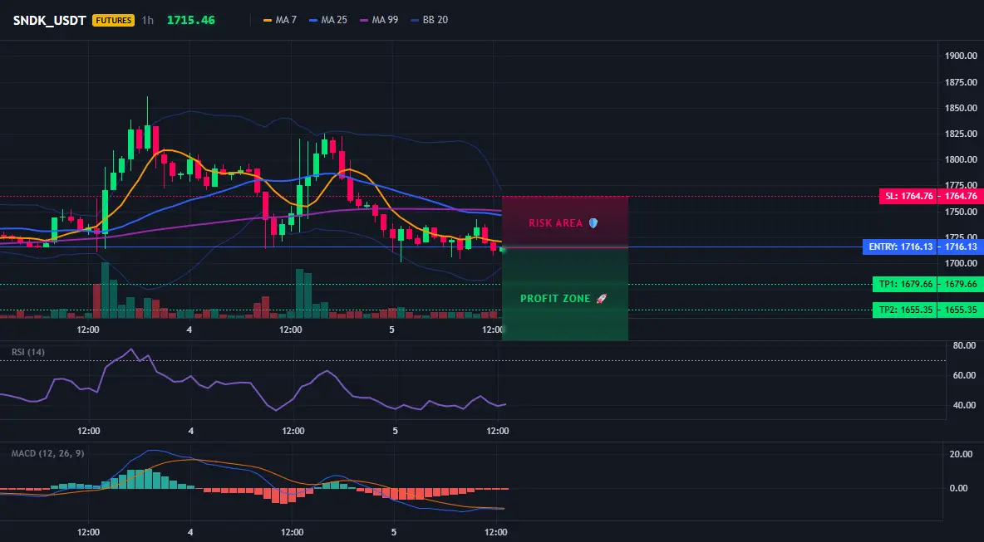Click day 4 label on MACD pane time axis
984x542 pixels.
190,533
